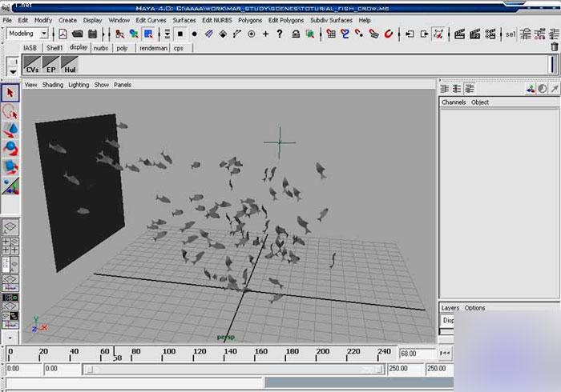Click the CVs curve shelf icon
This screenshot has width=561, height=392.
[33, 65]
